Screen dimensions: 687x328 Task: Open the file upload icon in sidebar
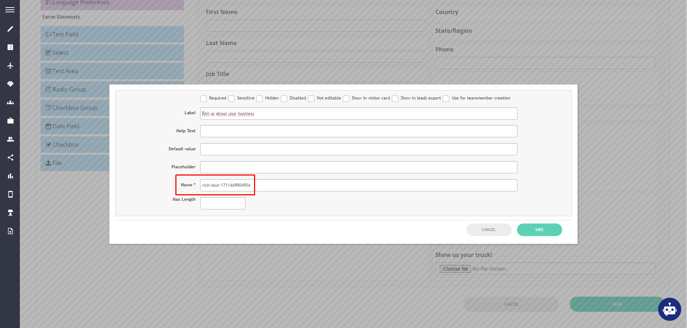(x=10, y=231)
